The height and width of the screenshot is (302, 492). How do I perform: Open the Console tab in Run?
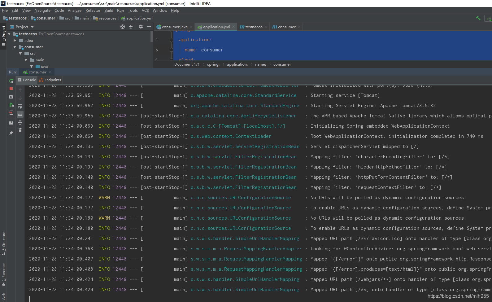click(27, 80)
